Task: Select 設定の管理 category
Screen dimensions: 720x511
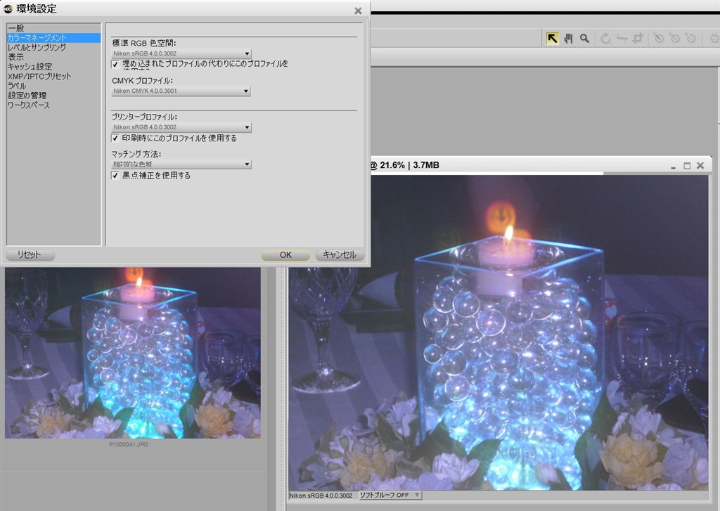Action: pyautogui.click(x=53, y=96)
